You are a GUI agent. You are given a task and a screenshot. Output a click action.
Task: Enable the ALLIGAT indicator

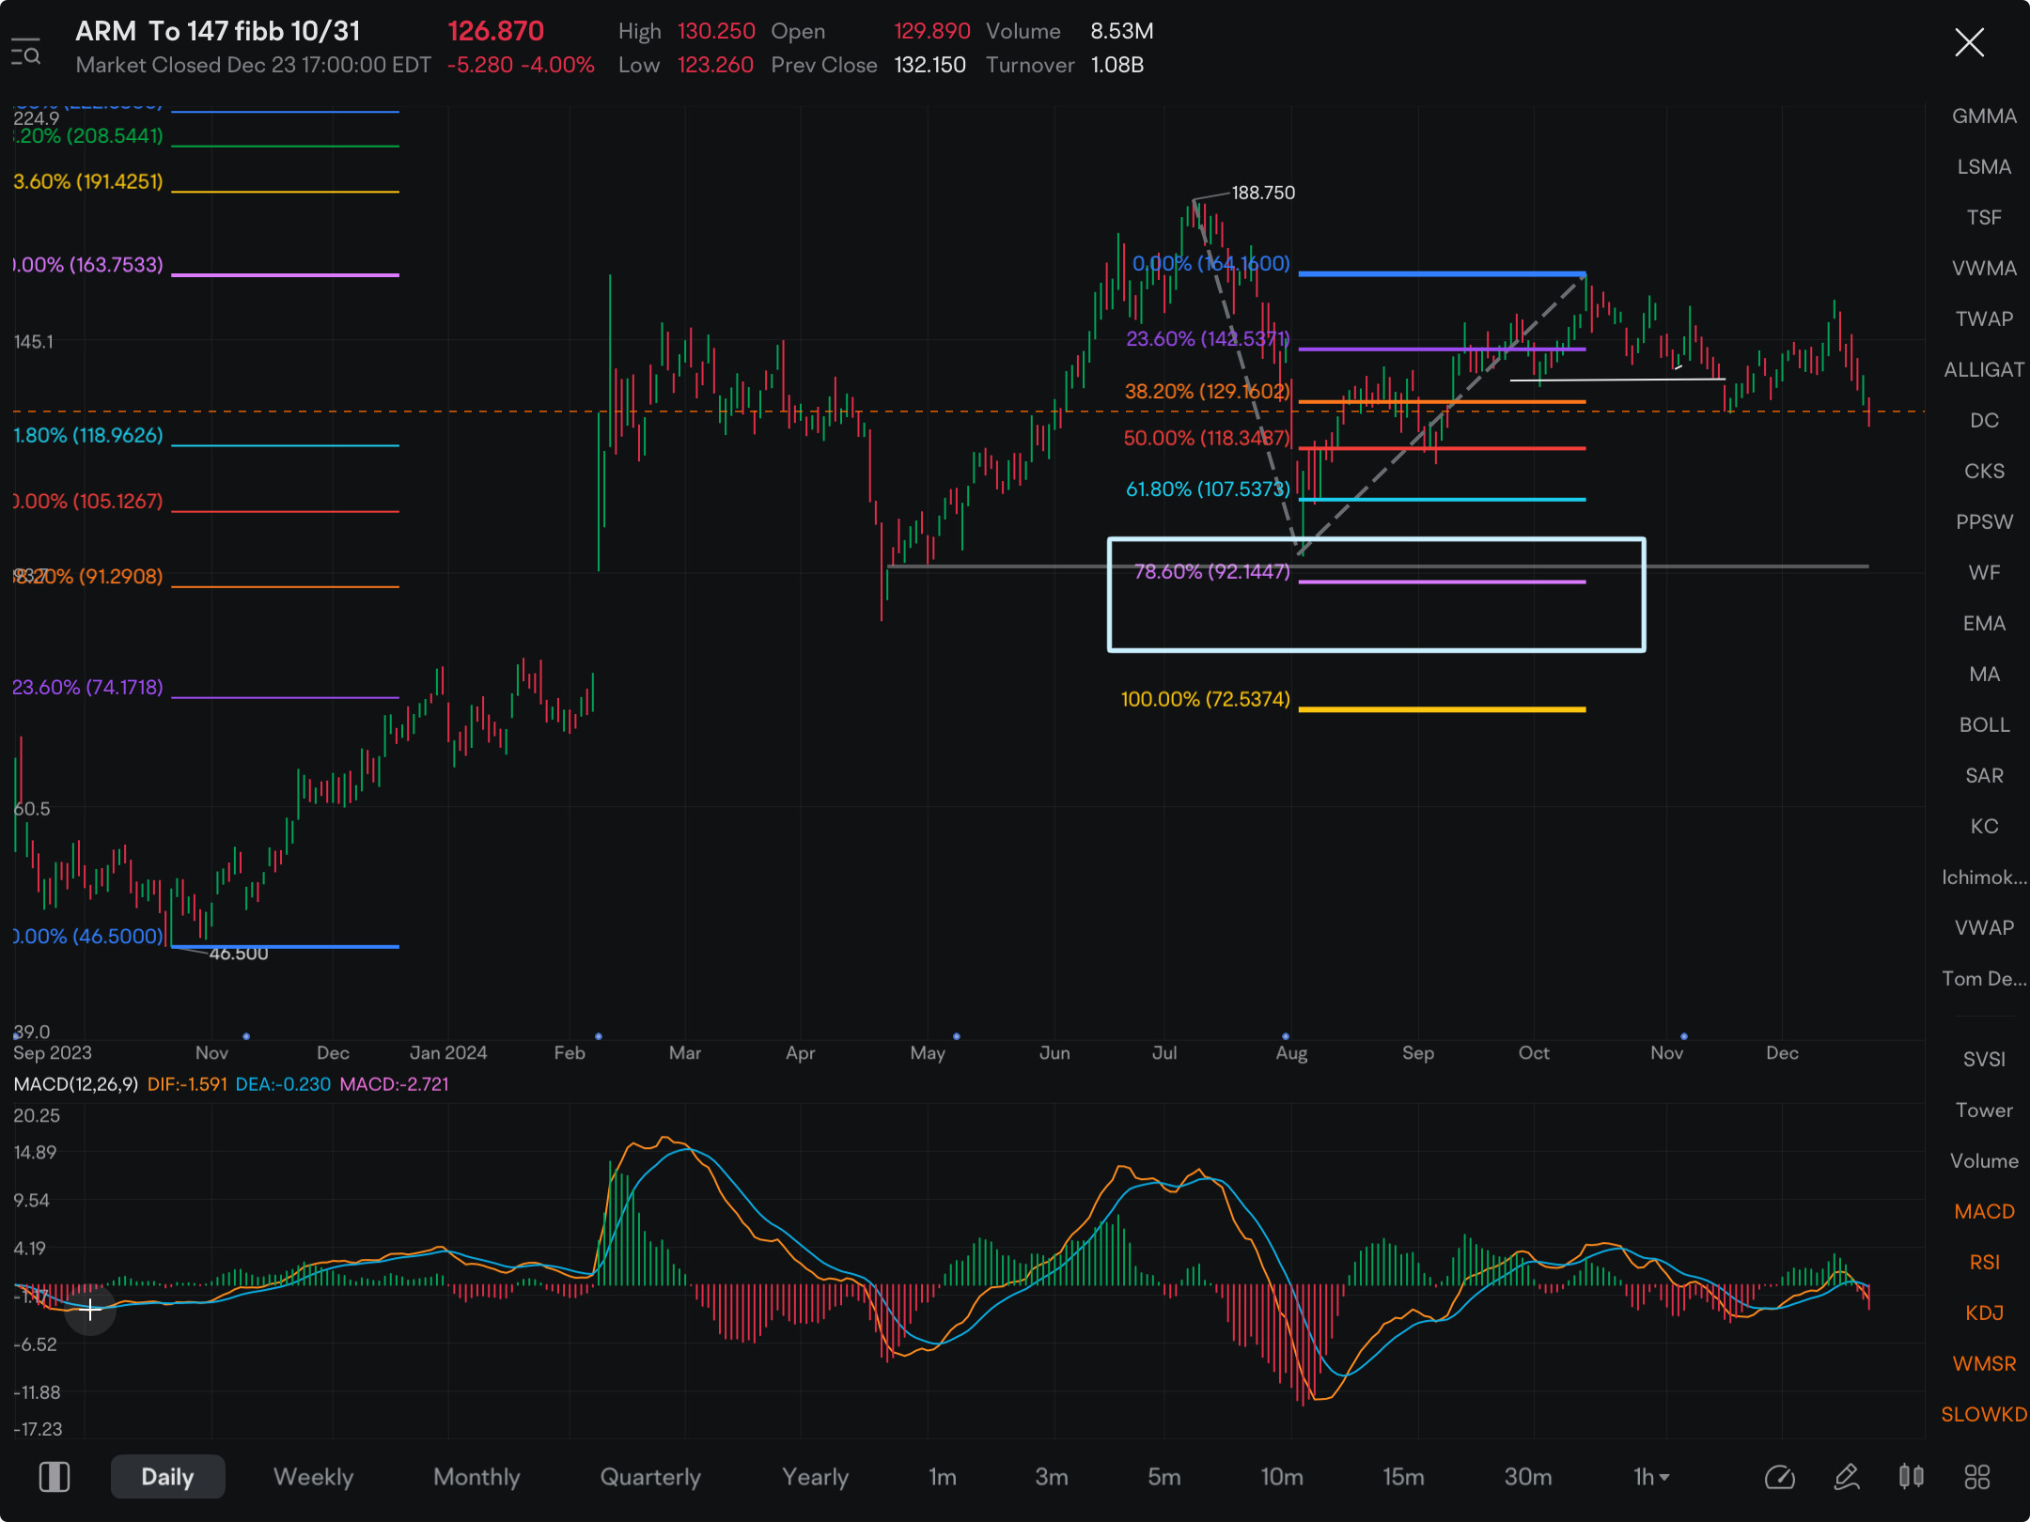click(x=1984, y=370)
